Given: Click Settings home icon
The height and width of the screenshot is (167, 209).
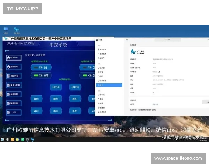Looking at the screenshot, I should point(127,40).
